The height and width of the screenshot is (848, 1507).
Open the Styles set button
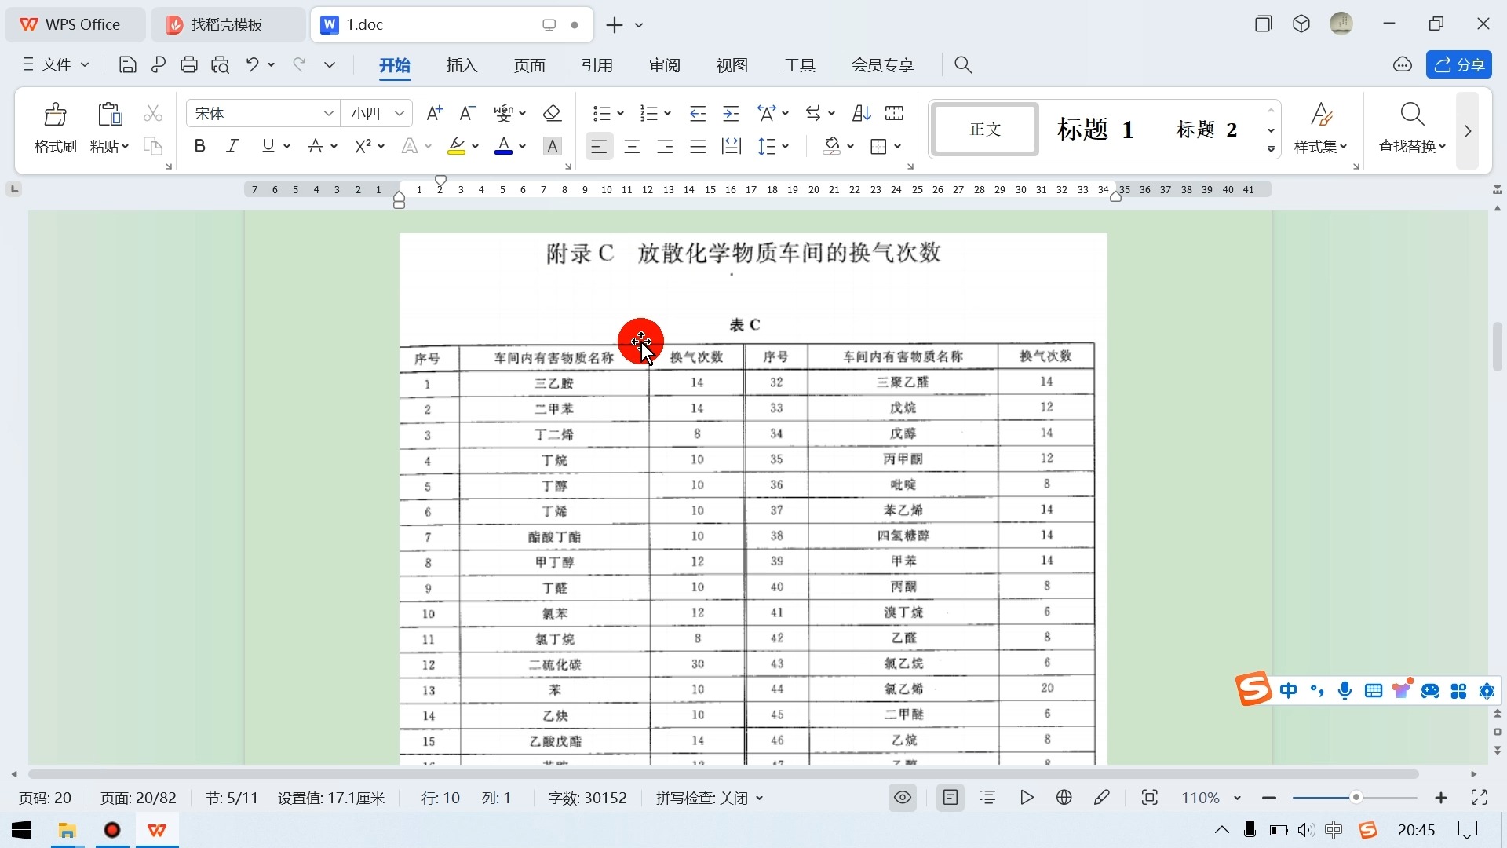1321,128
